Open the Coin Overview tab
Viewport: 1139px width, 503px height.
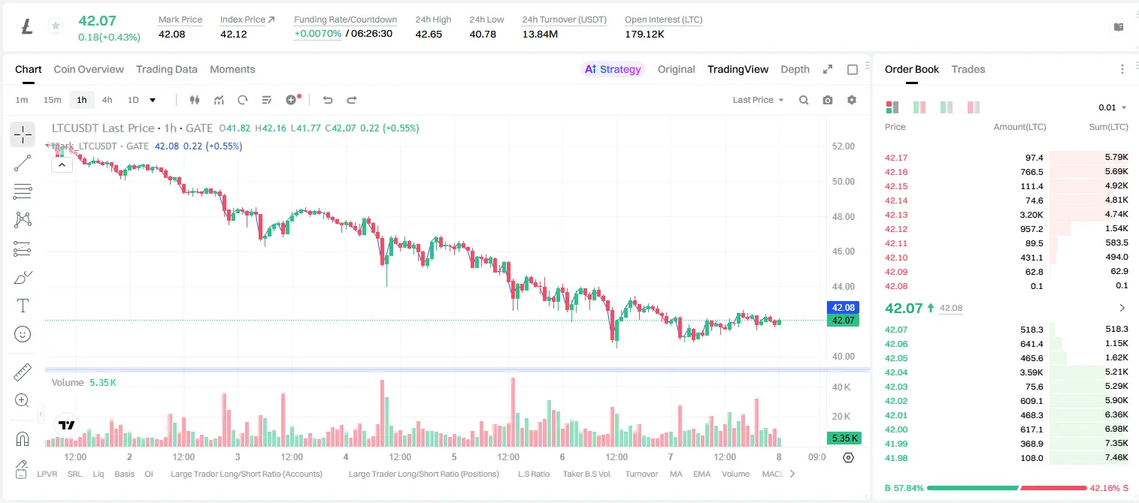89,69
